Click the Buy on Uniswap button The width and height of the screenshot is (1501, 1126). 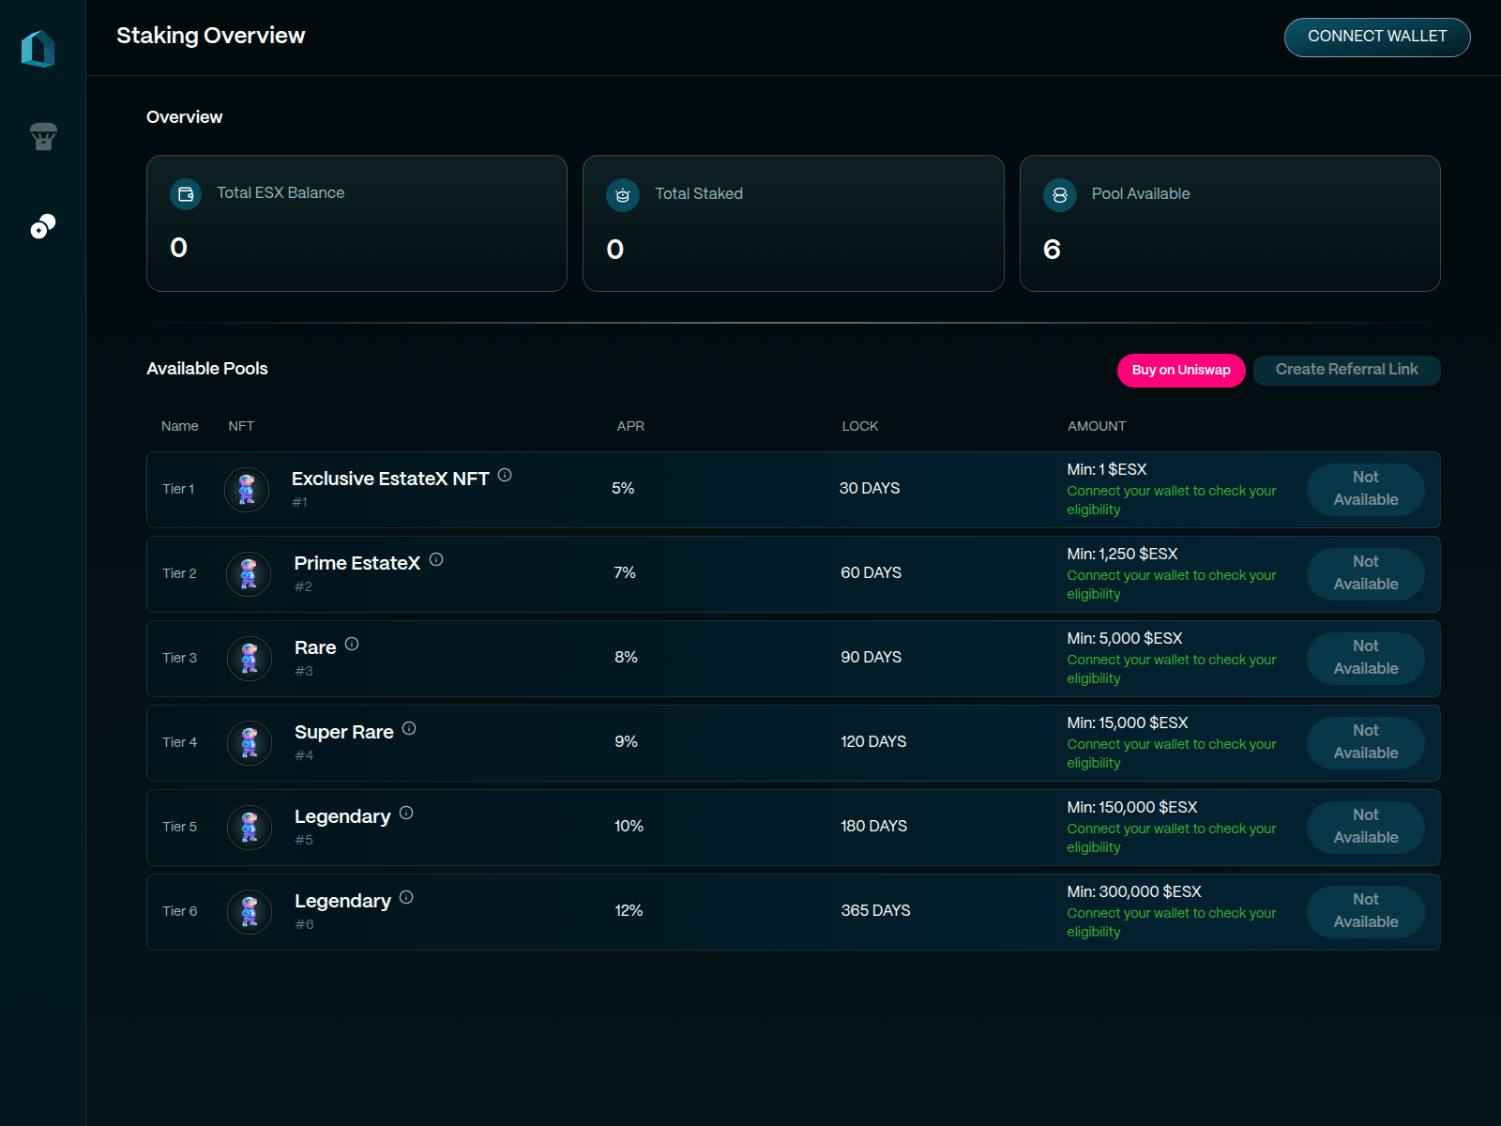pyautogui.click(x=1181, y=370)
